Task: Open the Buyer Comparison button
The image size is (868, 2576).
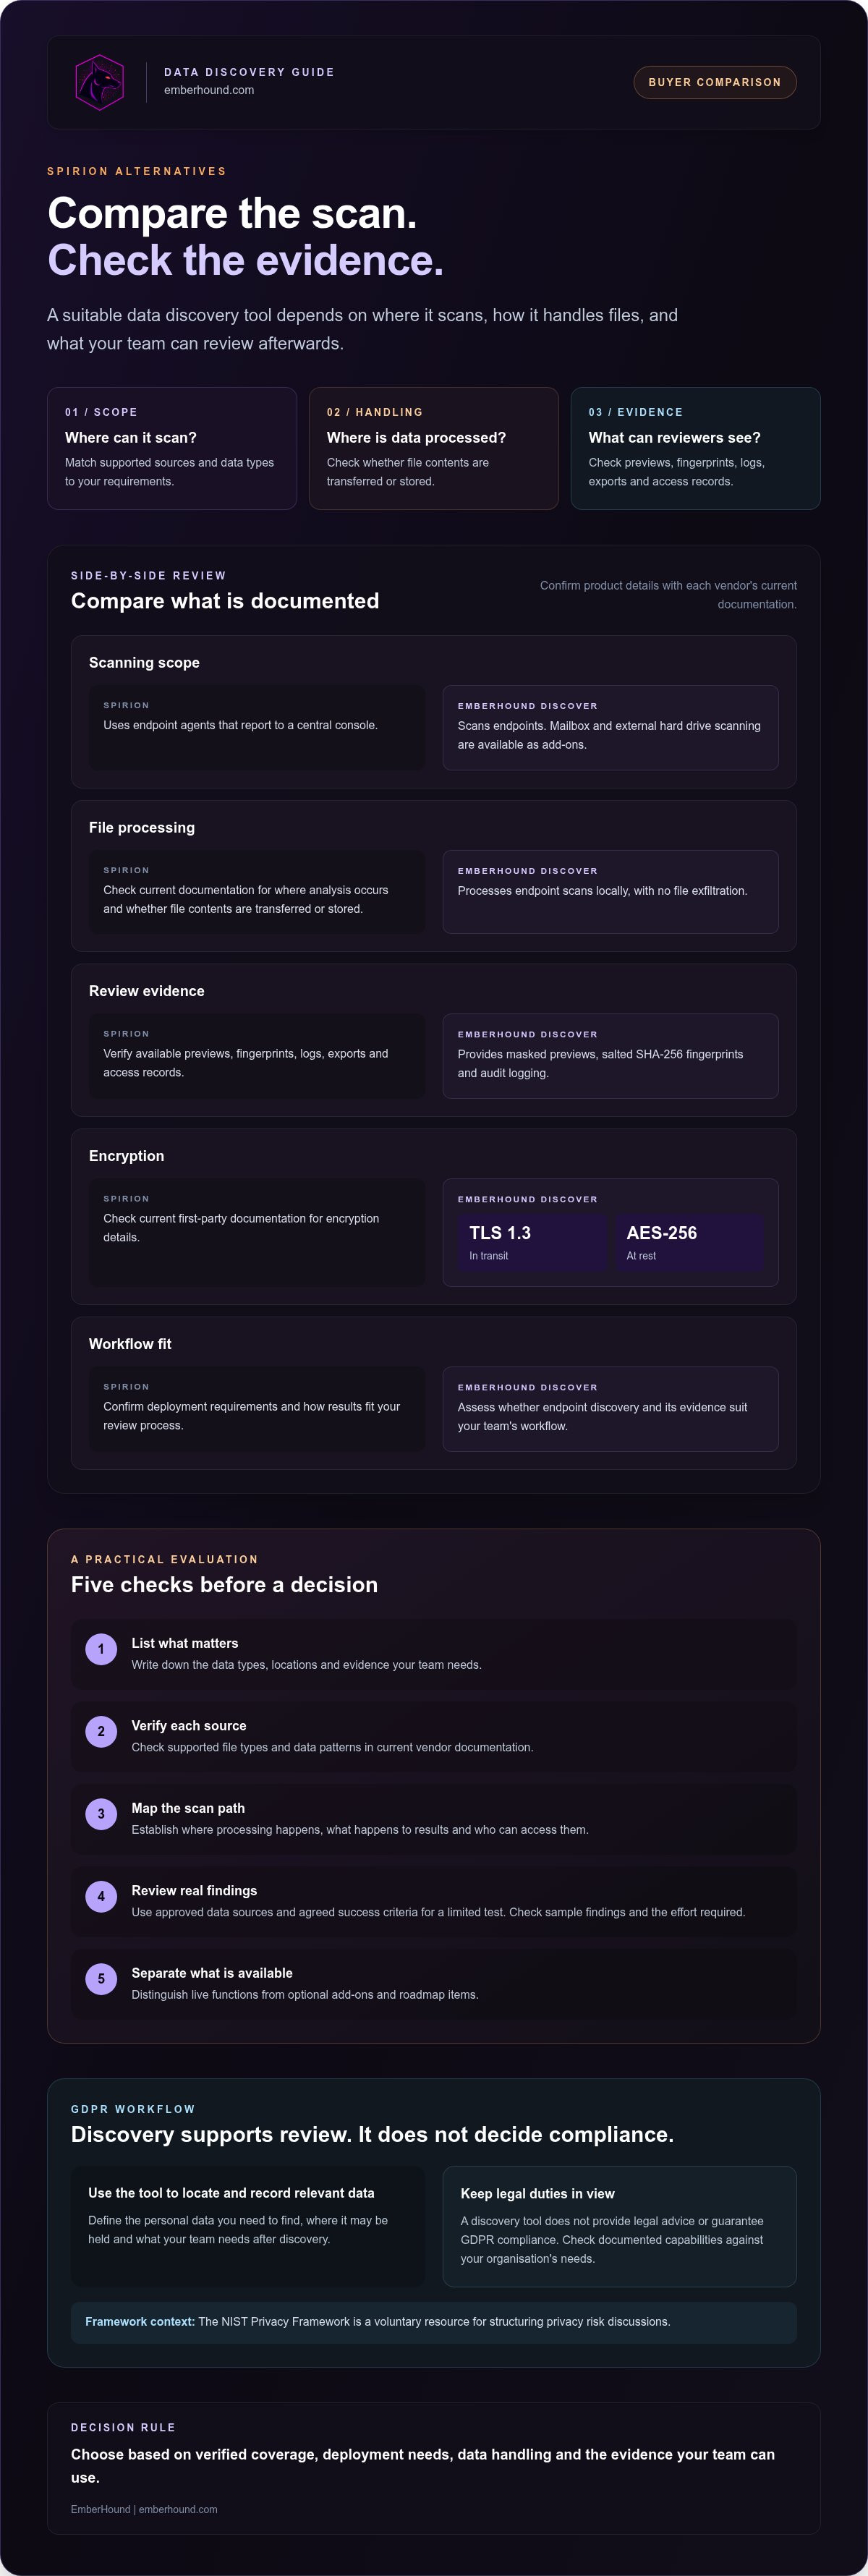Action: (714, 82)
